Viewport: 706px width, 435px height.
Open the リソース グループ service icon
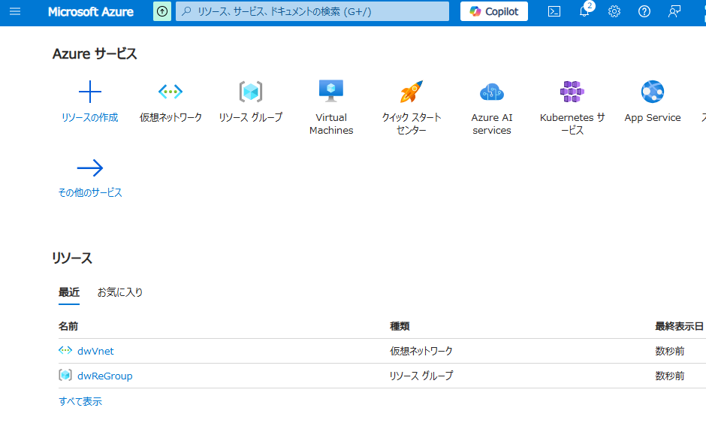251,92
